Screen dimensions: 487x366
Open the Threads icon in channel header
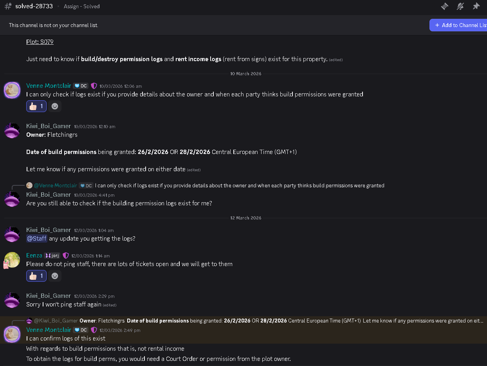click(444, 6)
